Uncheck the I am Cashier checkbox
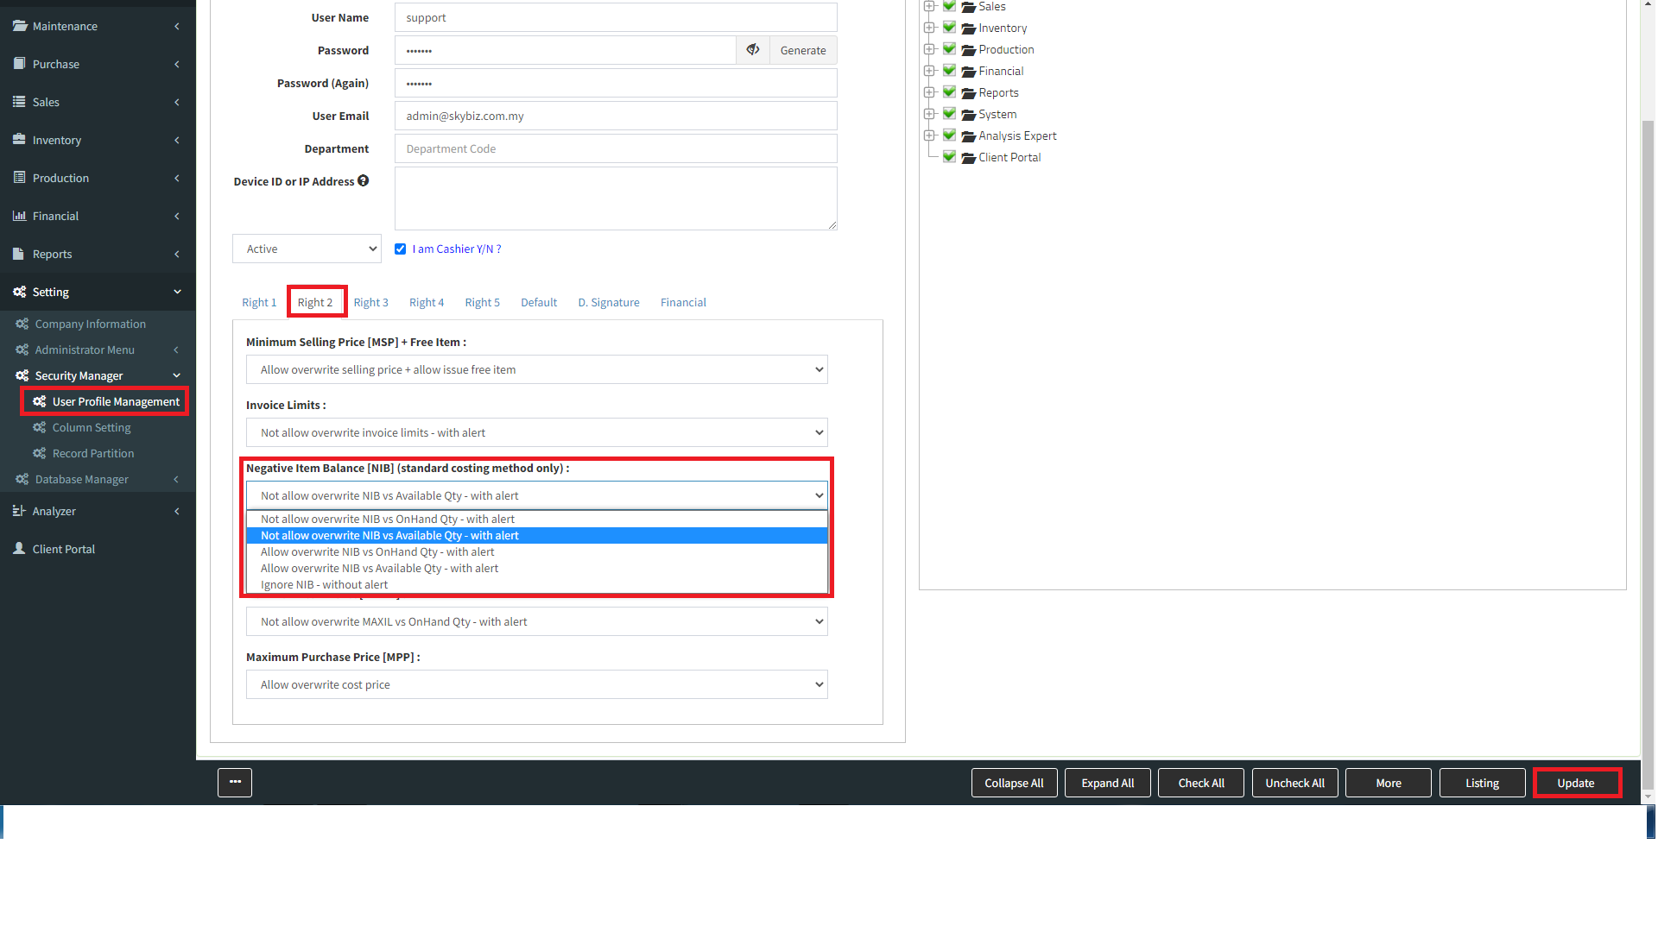 401,249
